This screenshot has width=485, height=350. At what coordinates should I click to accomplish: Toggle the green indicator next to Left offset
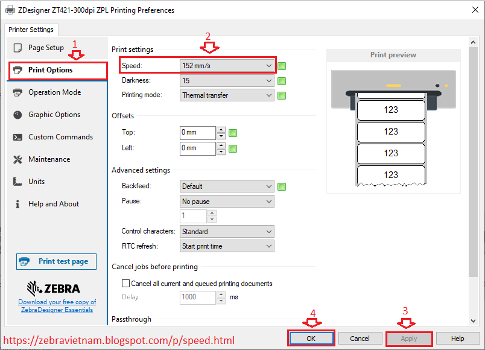(x=233, y=149)
